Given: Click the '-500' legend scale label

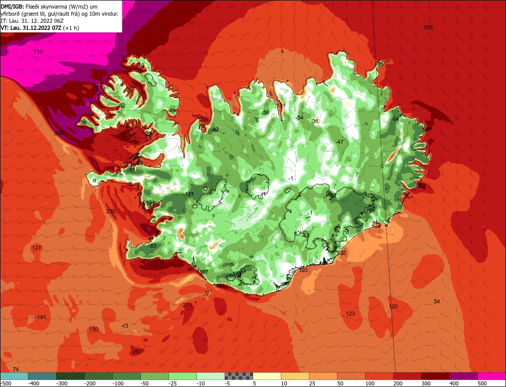Looking at the screenshot, I should click(x=7, y=383).
